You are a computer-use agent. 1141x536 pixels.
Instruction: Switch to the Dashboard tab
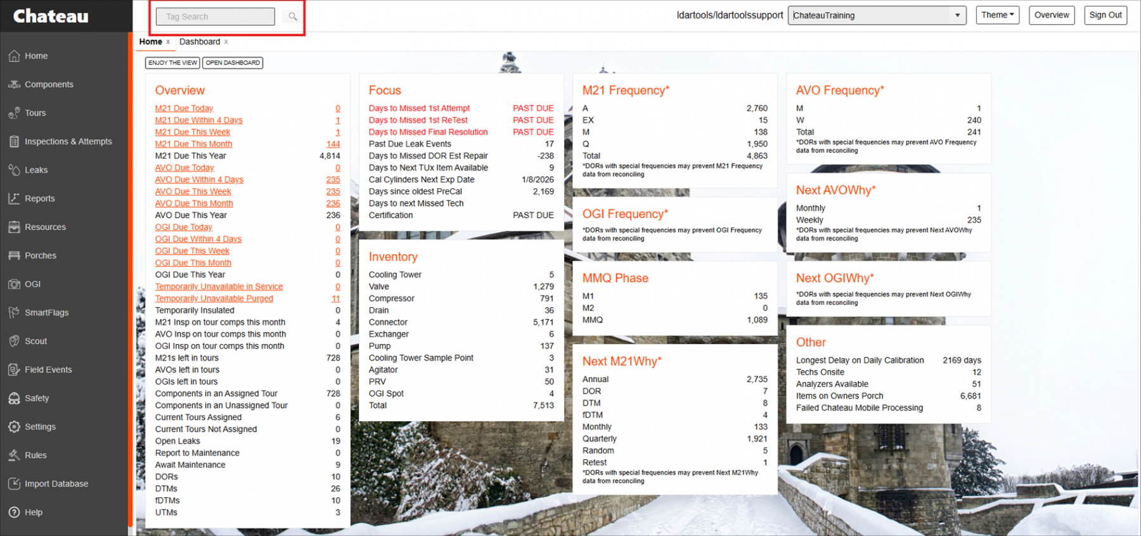(200, 42)
